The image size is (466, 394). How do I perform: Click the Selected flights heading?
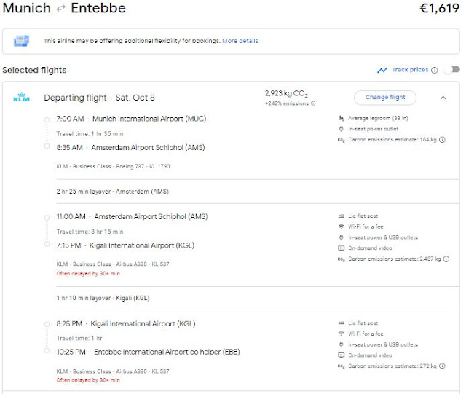[x=34, y=70]
